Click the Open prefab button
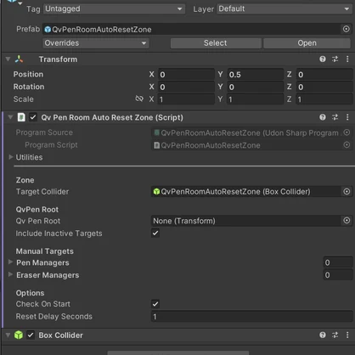The width and height of the screenshot is (355, 355). coord(307,43)
